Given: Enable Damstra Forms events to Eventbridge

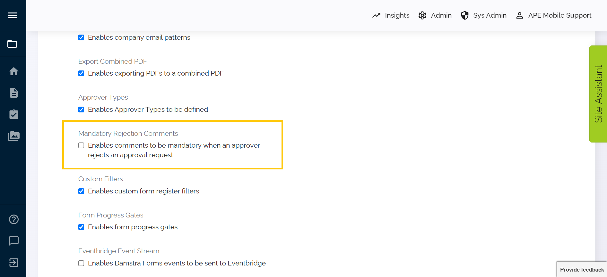Looking at the screenshot, I should click(81, 263).
